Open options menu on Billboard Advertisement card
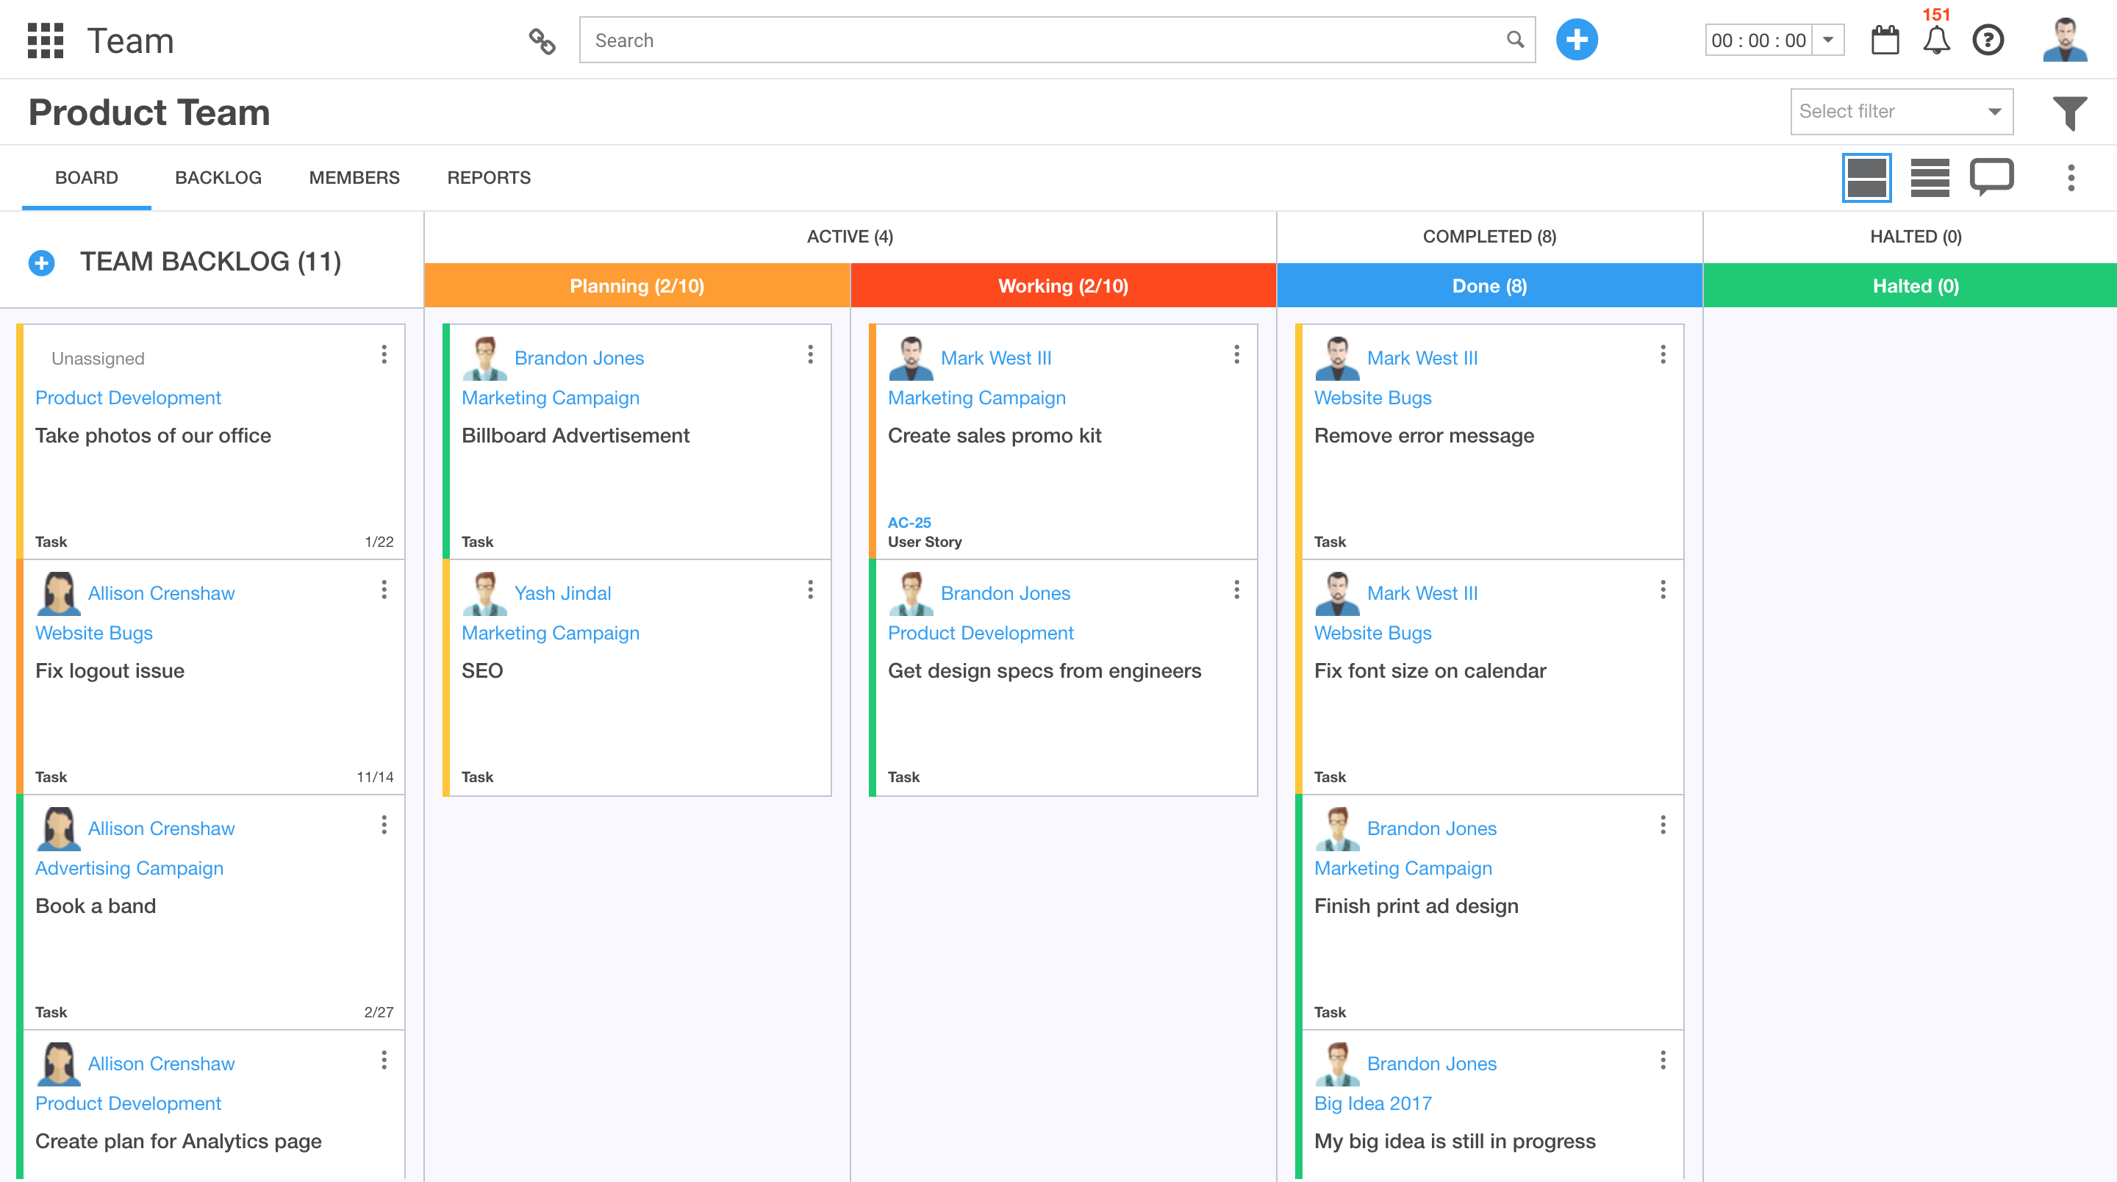Viewport: 2117px width, 1182px height. tap(810, 354)
